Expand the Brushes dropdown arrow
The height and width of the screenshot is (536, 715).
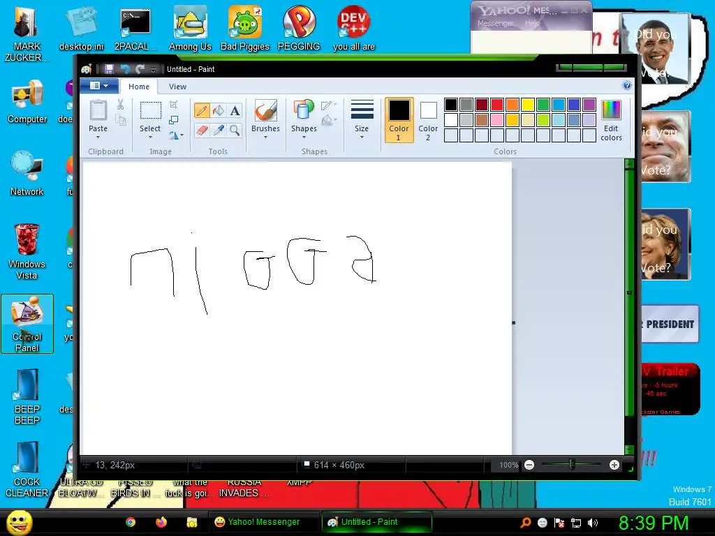[265, 137]
